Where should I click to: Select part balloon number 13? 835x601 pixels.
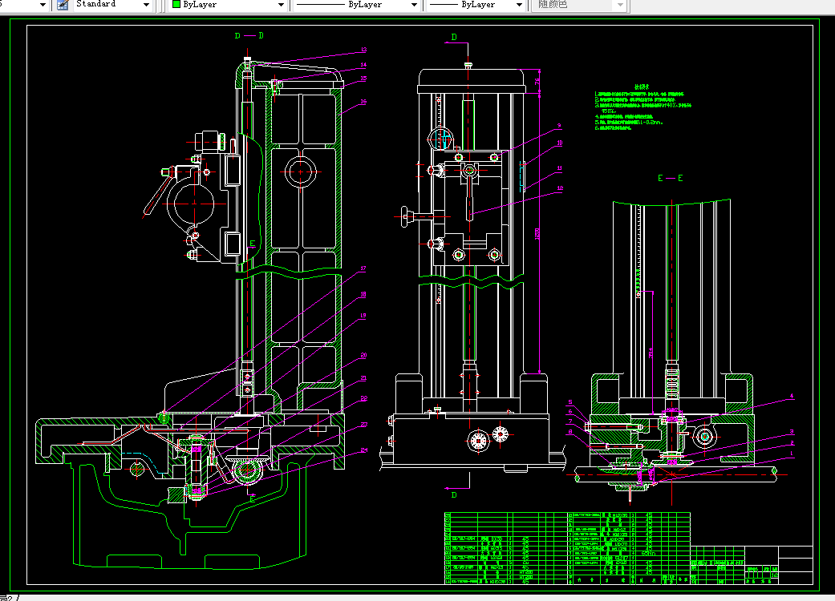(363, 50)
